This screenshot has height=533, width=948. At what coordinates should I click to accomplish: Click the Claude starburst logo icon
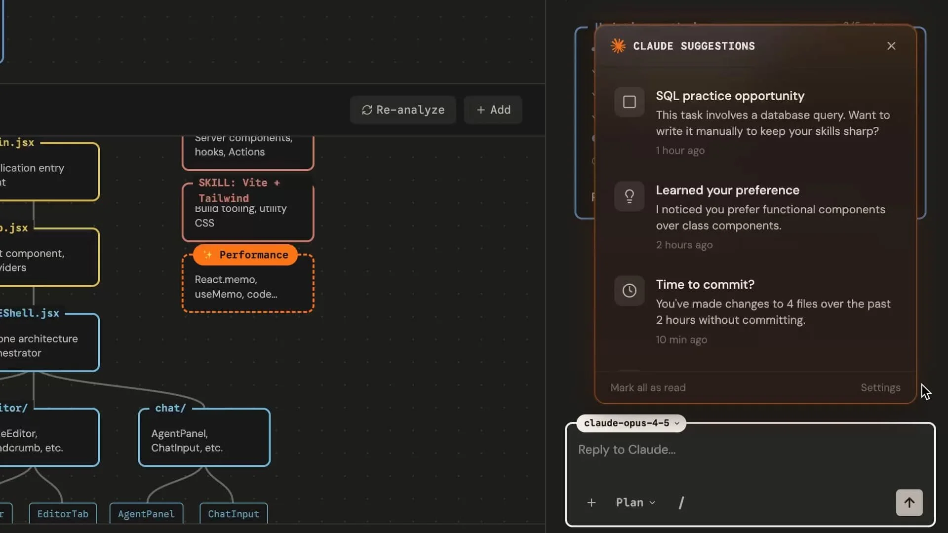[618, 46]
